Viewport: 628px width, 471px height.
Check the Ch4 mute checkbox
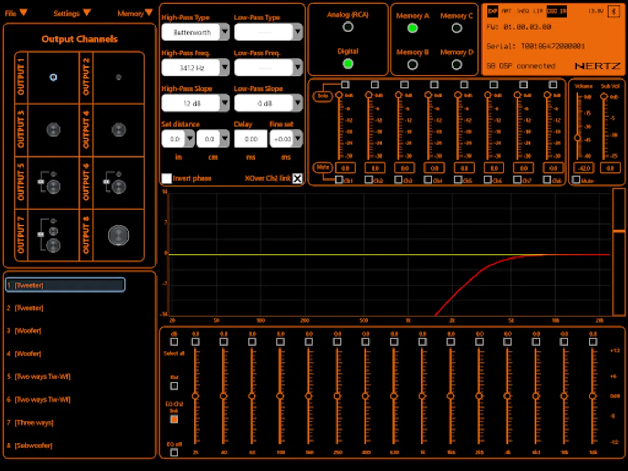pos(429,180)
